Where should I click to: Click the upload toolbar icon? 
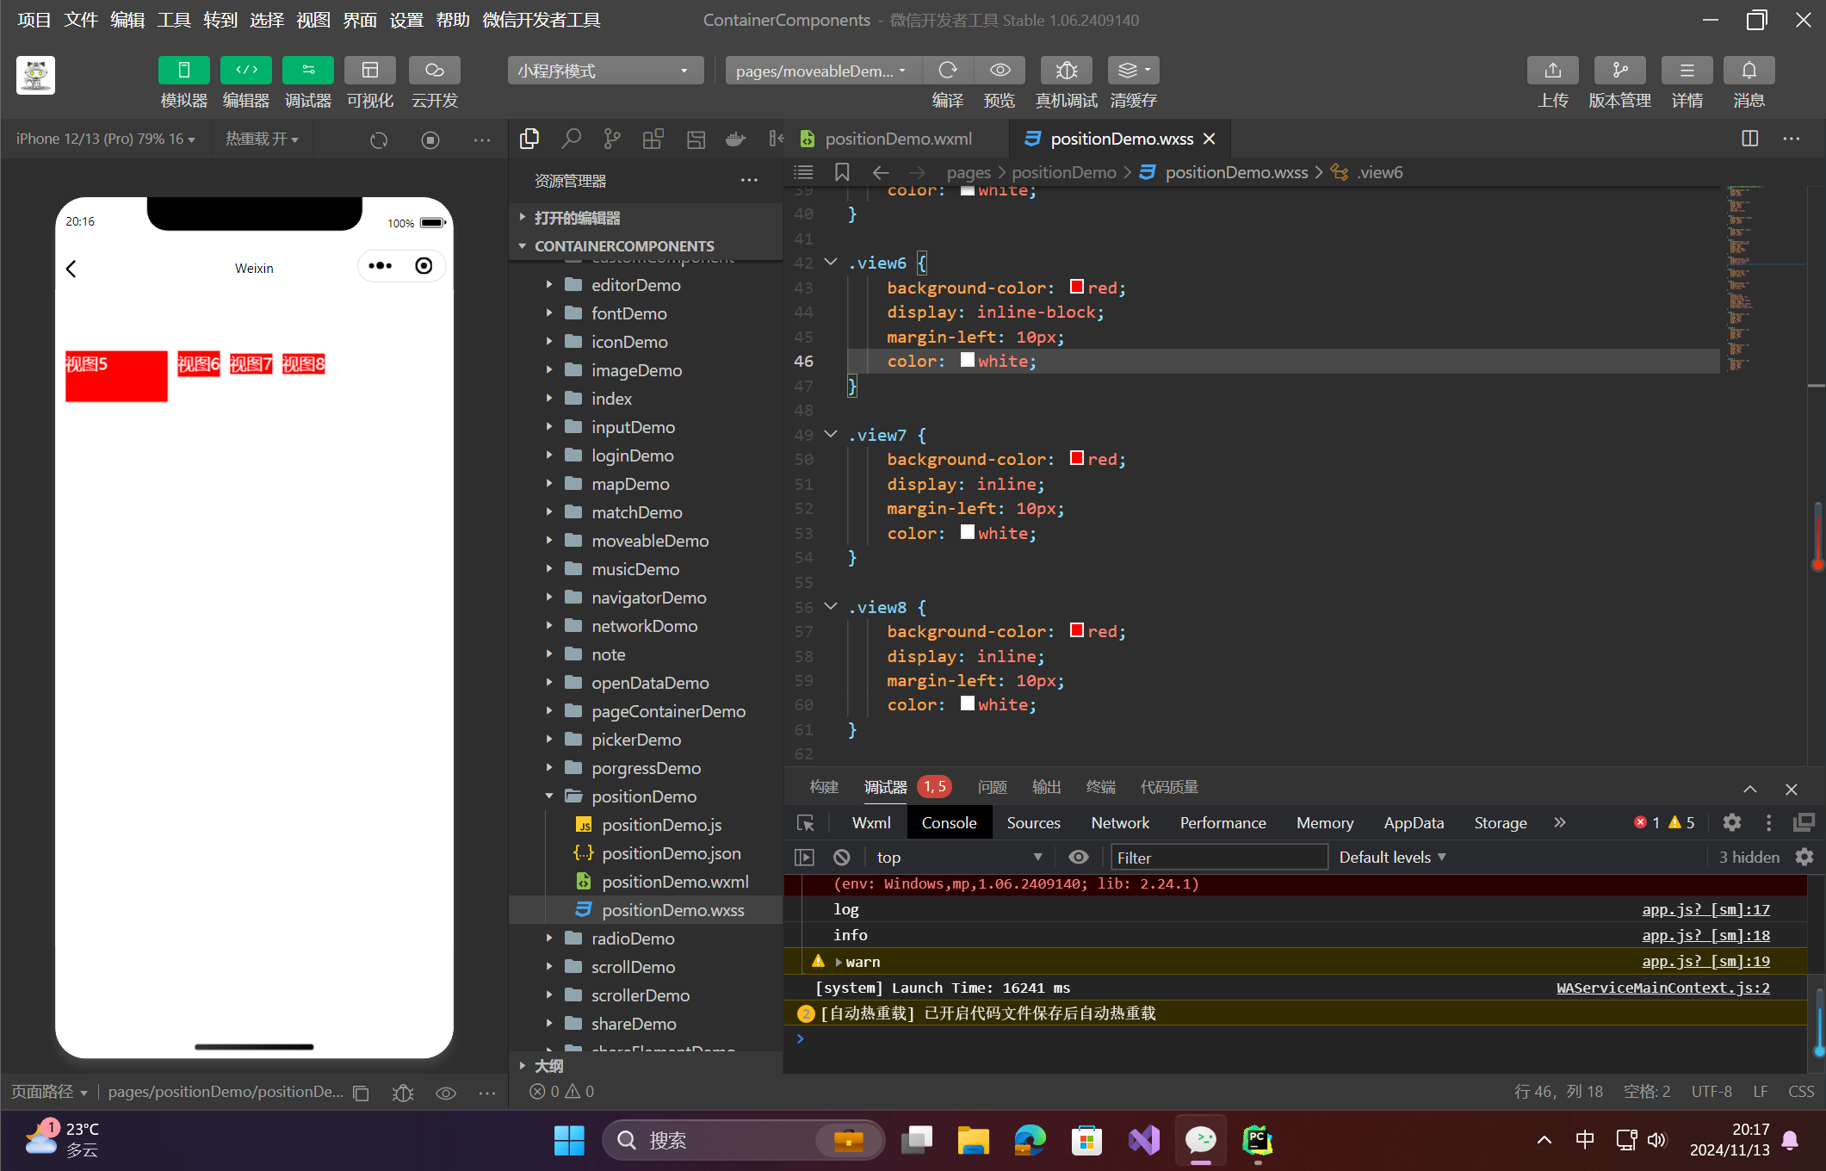1552,71
